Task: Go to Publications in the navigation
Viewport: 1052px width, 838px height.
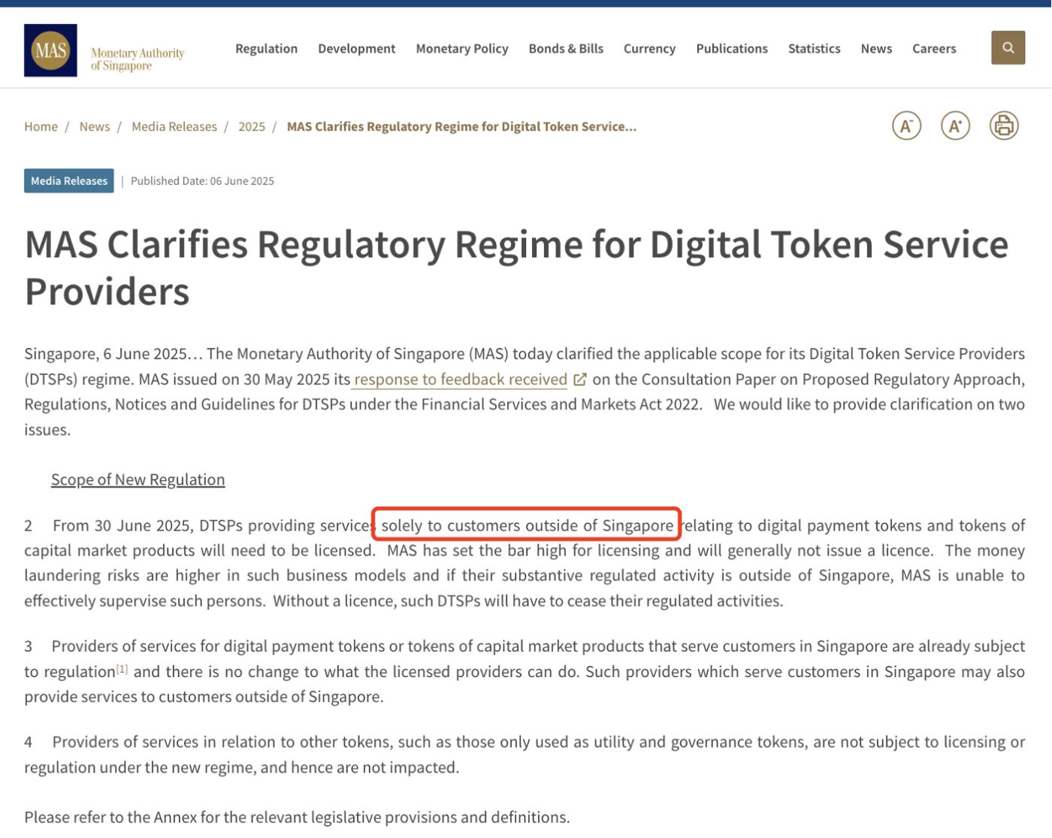Action: [731, 49]
